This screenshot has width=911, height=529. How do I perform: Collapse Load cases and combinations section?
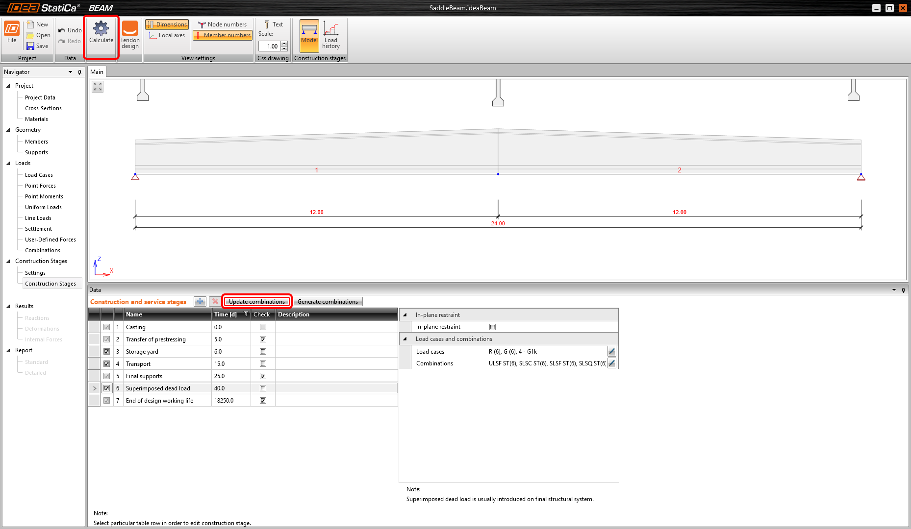coord(405,339)
